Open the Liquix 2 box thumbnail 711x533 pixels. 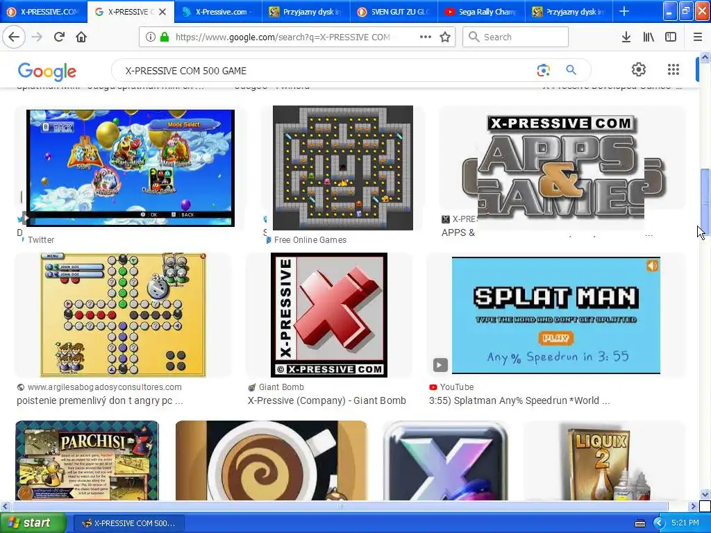[605, 461]
